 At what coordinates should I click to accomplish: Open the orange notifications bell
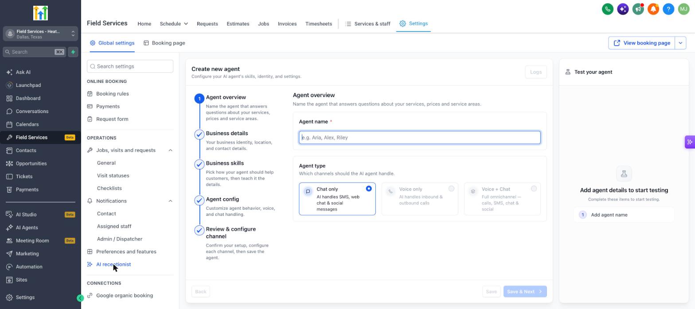coord(653,9)
